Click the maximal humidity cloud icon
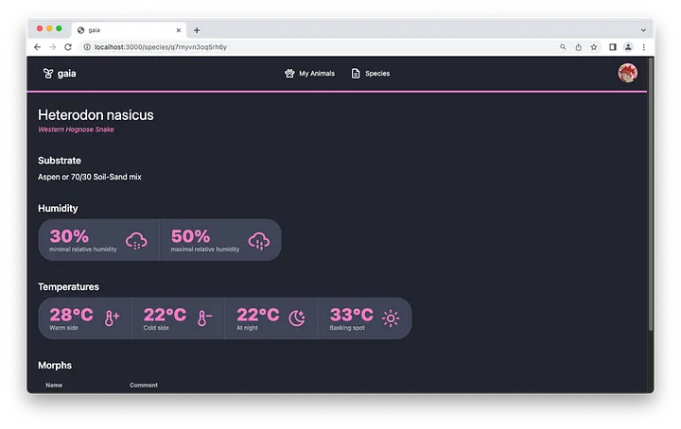 (259, 241)
